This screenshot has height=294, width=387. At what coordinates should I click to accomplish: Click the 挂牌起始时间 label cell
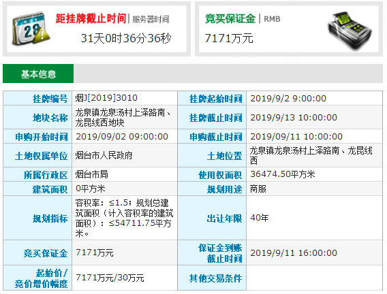(x=212, y=98)
